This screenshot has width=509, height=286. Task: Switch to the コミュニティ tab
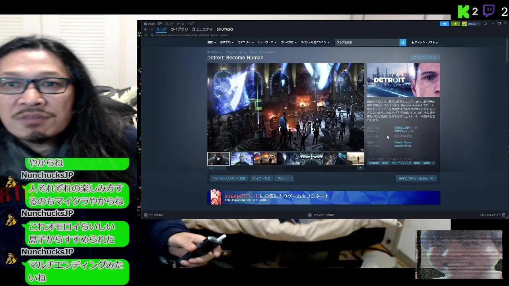click(x=202, y=29)
